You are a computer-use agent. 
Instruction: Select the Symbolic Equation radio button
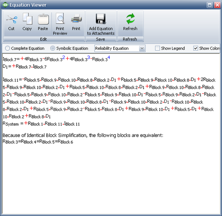pyautogui.click(x=53, y=48)
